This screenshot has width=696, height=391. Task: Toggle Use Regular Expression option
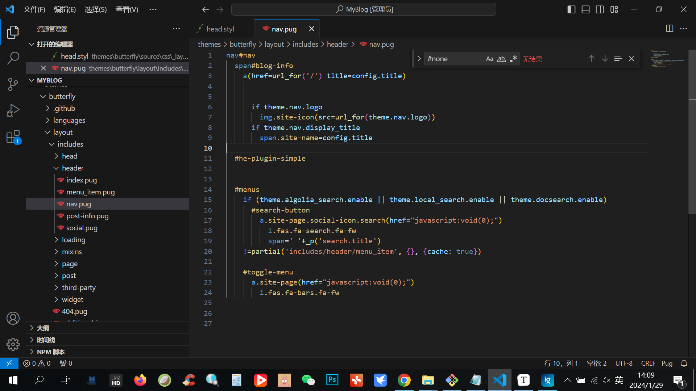(513, 59)
